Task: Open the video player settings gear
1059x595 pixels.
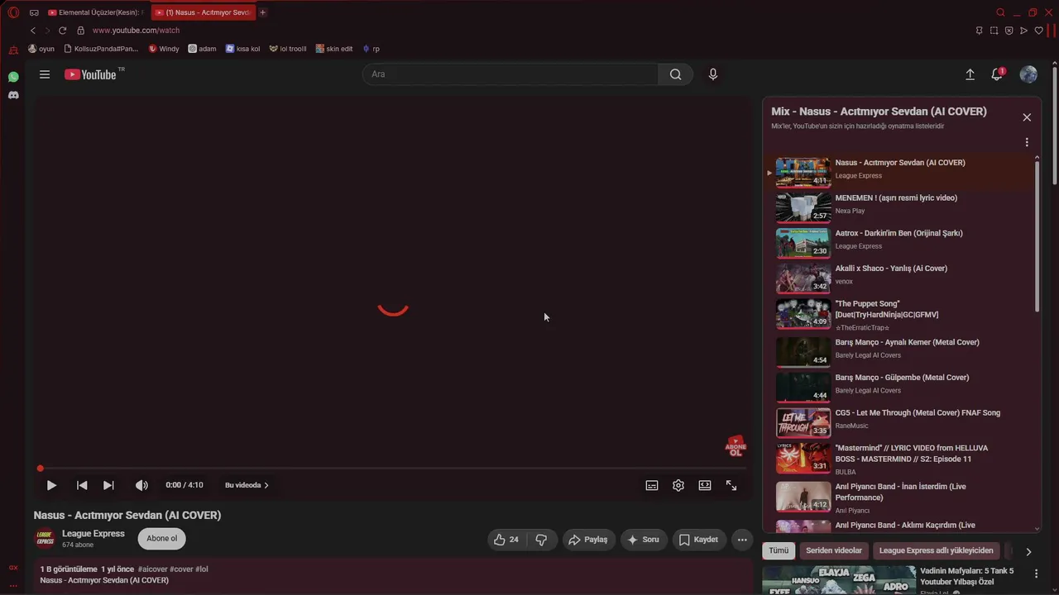Action: (678, 485)
